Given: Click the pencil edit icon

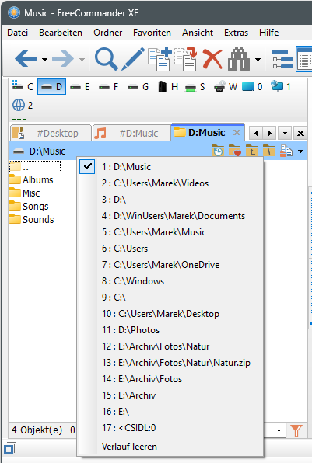Looking at the screenshot, I should [x=133, y=59].
